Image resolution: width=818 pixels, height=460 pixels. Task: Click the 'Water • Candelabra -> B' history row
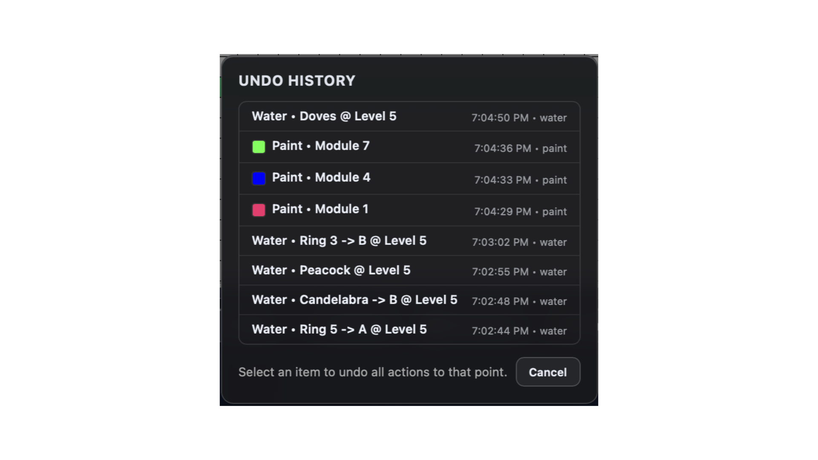(x=355, y=299)
